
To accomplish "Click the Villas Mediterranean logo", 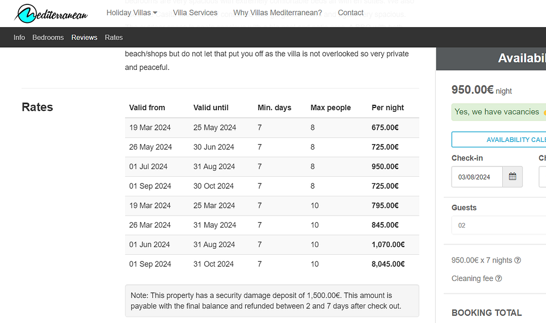I will coord(51,13).
